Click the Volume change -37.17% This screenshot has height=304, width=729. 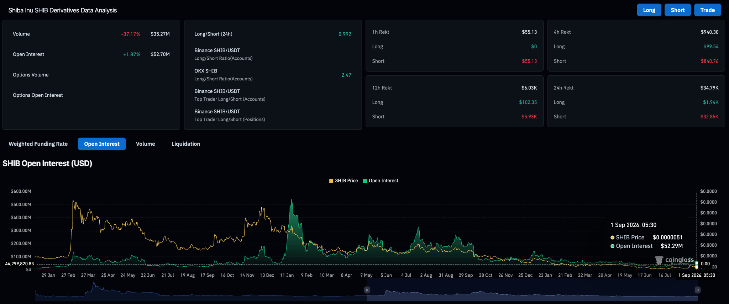click(x=131, y=34)
